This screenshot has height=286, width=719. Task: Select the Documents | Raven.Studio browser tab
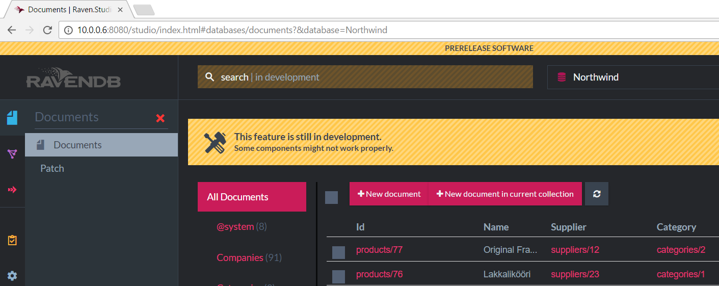coord(69,10)
